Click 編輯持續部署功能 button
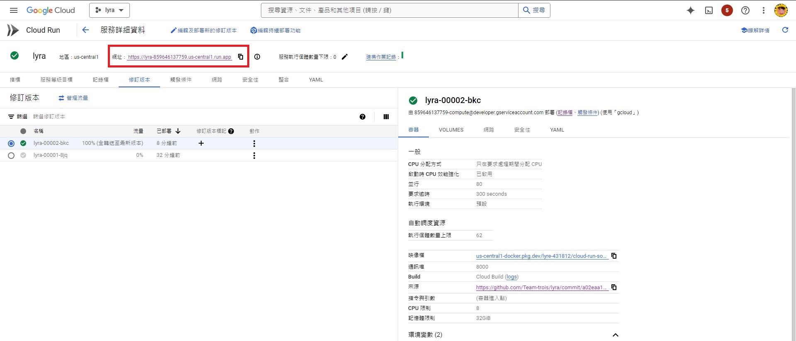This screenshot has height=341, width=796. point(275,30)
